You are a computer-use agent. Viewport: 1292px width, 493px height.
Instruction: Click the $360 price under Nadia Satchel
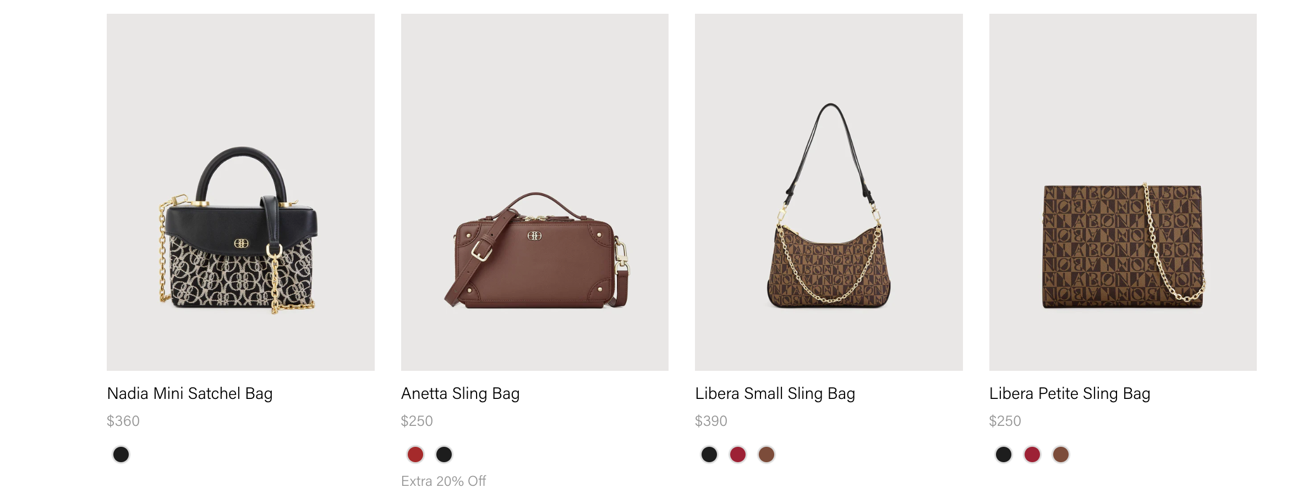coord(123,421)
